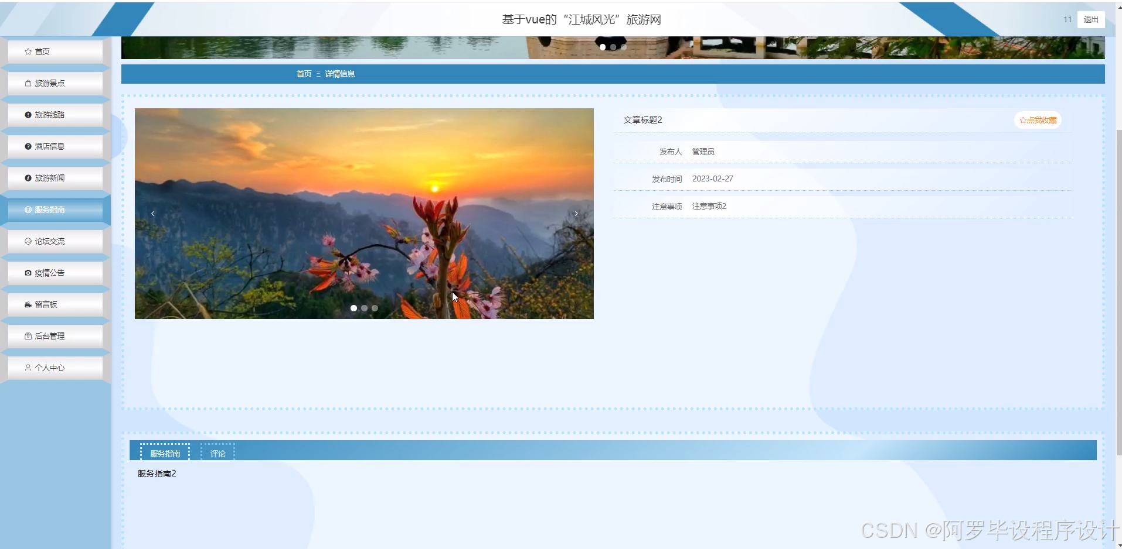Click the 发布人 label

click(x=671, y=152)
